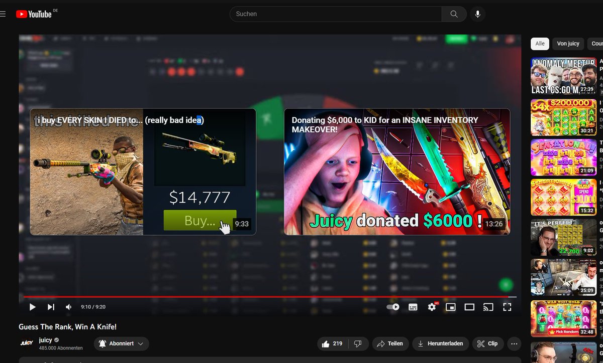603x363 pixels.
Task: Select the Alle filter chip
Action: click(540, 44)
